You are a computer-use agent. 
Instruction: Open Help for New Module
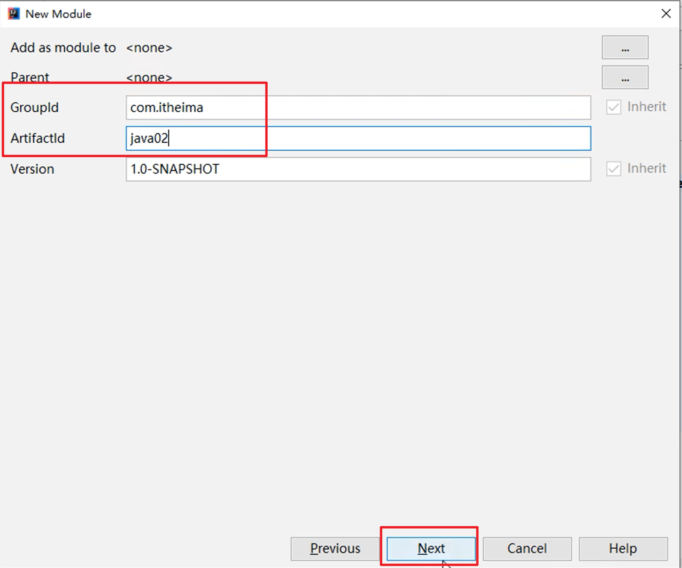623,549
